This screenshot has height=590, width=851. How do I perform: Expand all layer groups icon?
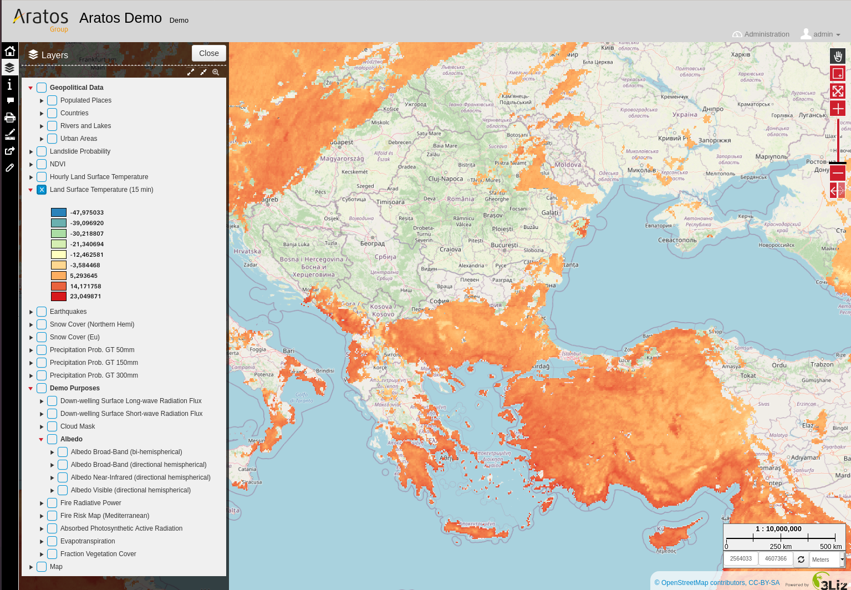coord(191,72)
